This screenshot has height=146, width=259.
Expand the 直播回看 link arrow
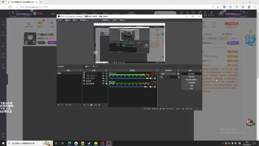(x=233, y=34)
